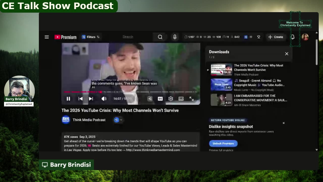Click the 1,167 clock stat
The height and width of the screenshot is (182, 323).
189,37
